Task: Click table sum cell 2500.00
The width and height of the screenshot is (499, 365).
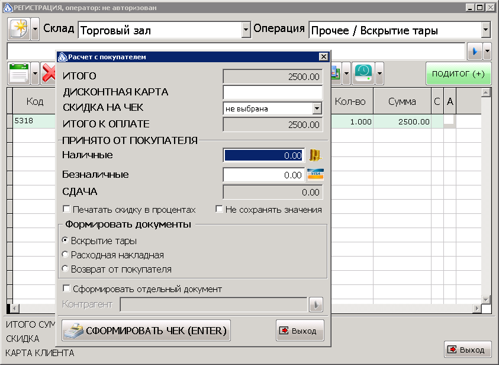Action: 403,121
